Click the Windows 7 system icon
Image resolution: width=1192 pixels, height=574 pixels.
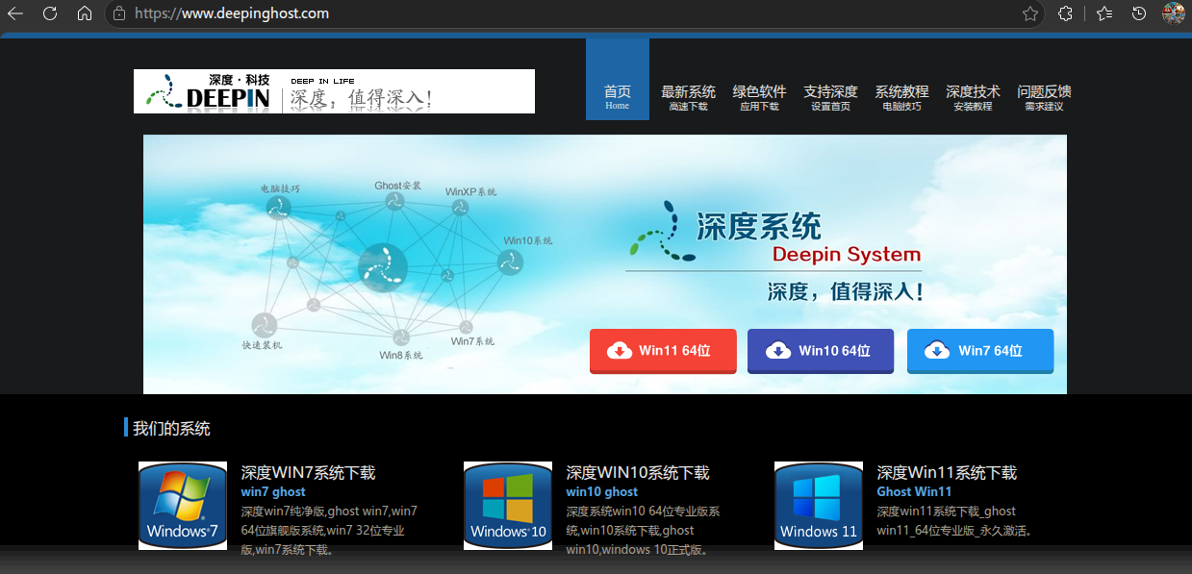[x=183, y=506]
